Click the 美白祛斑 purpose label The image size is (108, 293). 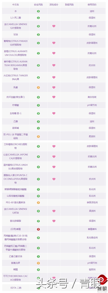pyautogui.click(x=92, y=97)
